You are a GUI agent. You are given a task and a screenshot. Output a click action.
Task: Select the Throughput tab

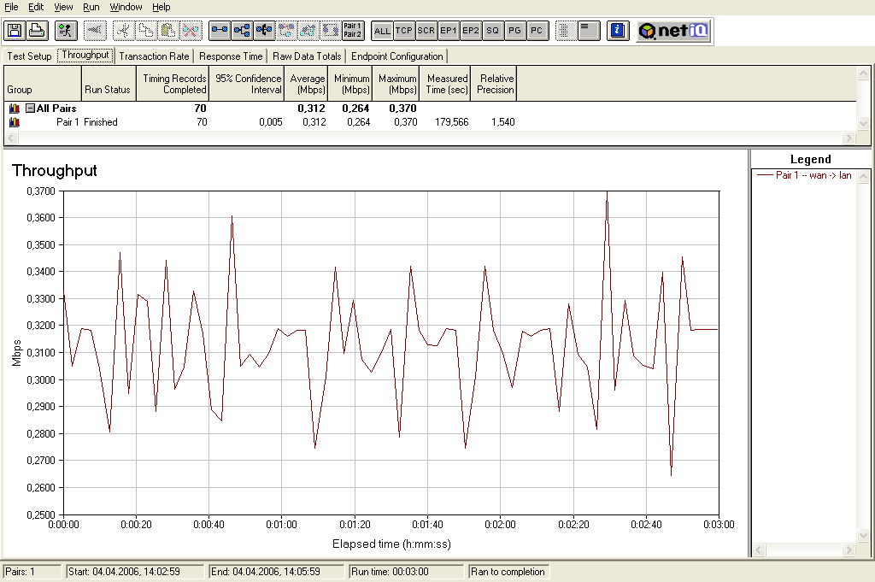[x=85, y=55]
